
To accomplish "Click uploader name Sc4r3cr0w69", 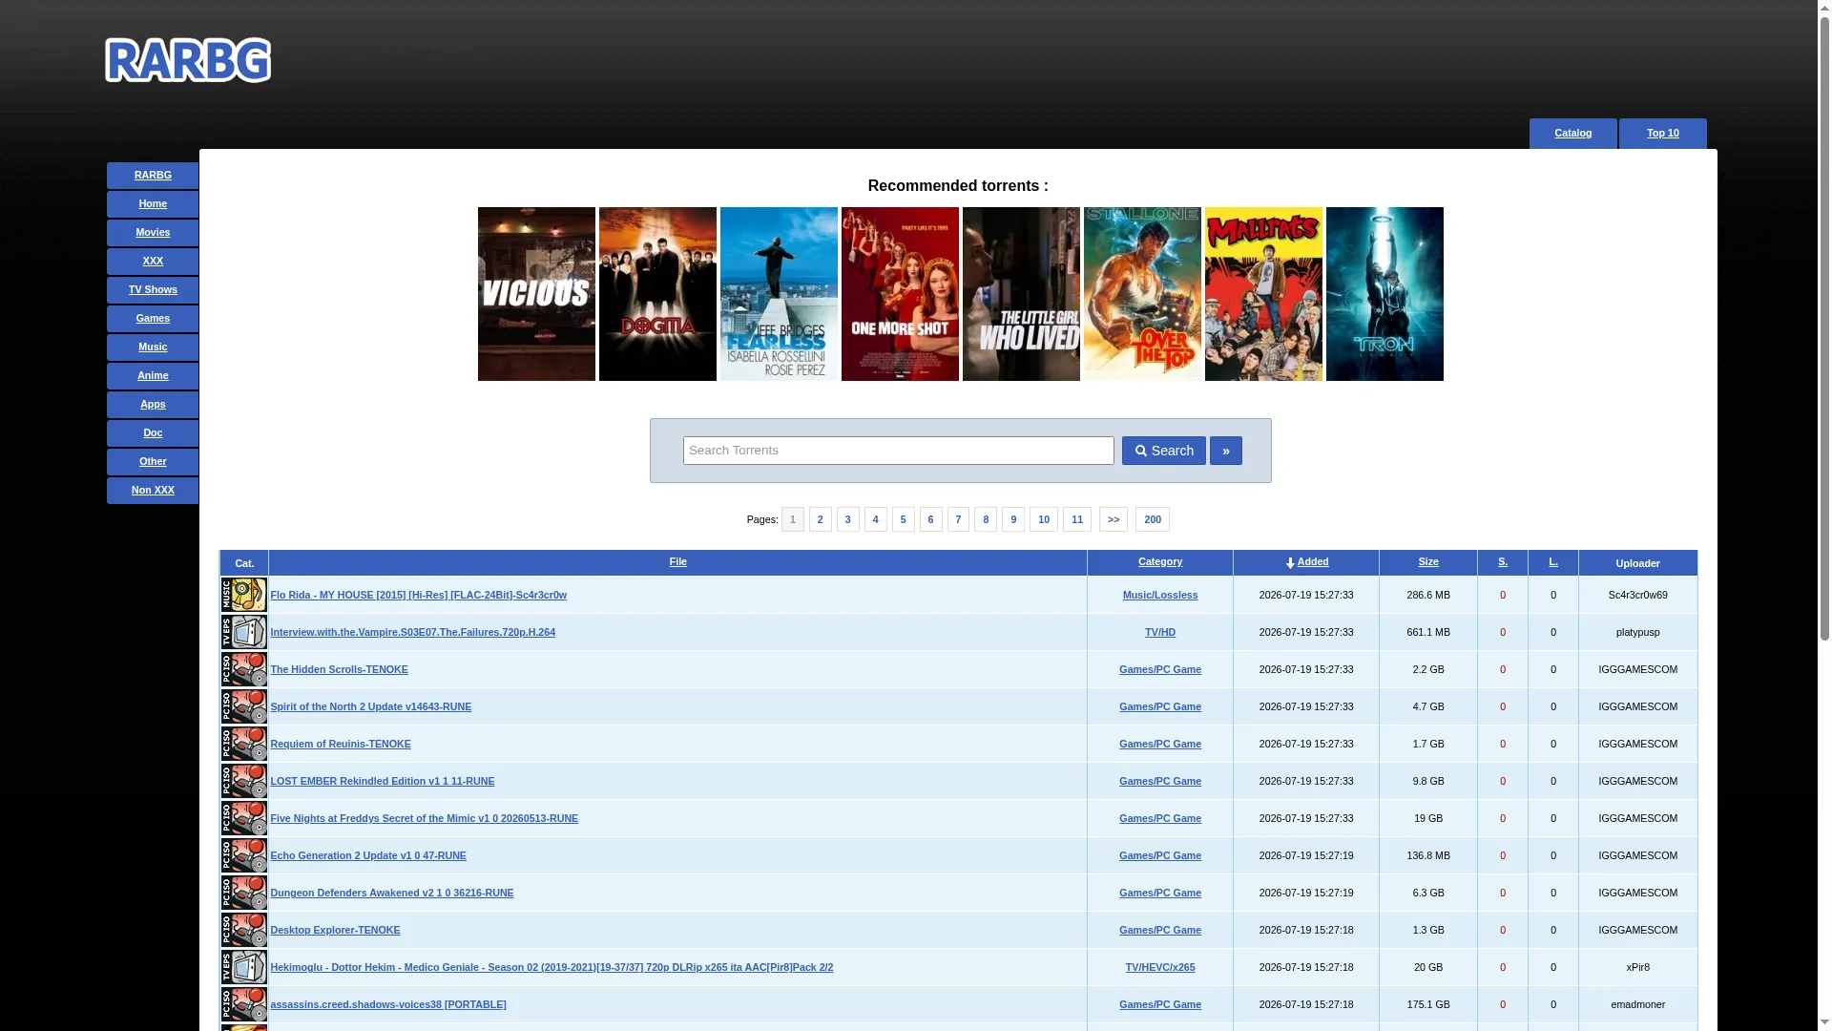I will (1637, 595).
